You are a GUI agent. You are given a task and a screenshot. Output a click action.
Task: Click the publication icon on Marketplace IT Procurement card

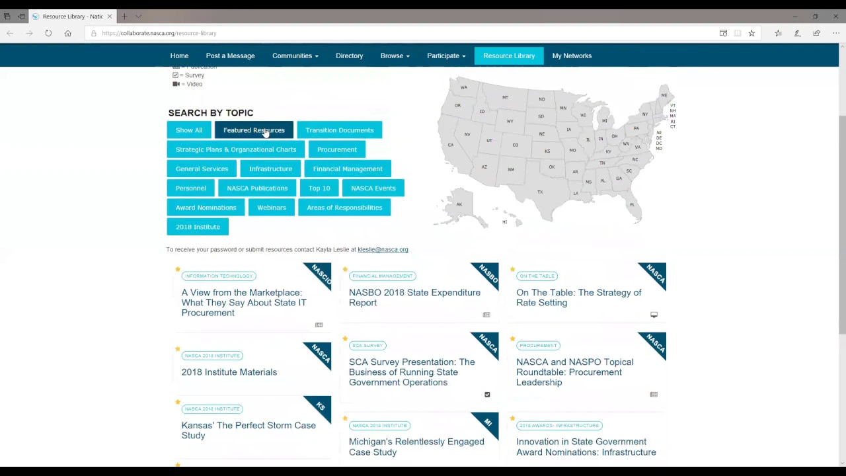[x=319, y=325]
